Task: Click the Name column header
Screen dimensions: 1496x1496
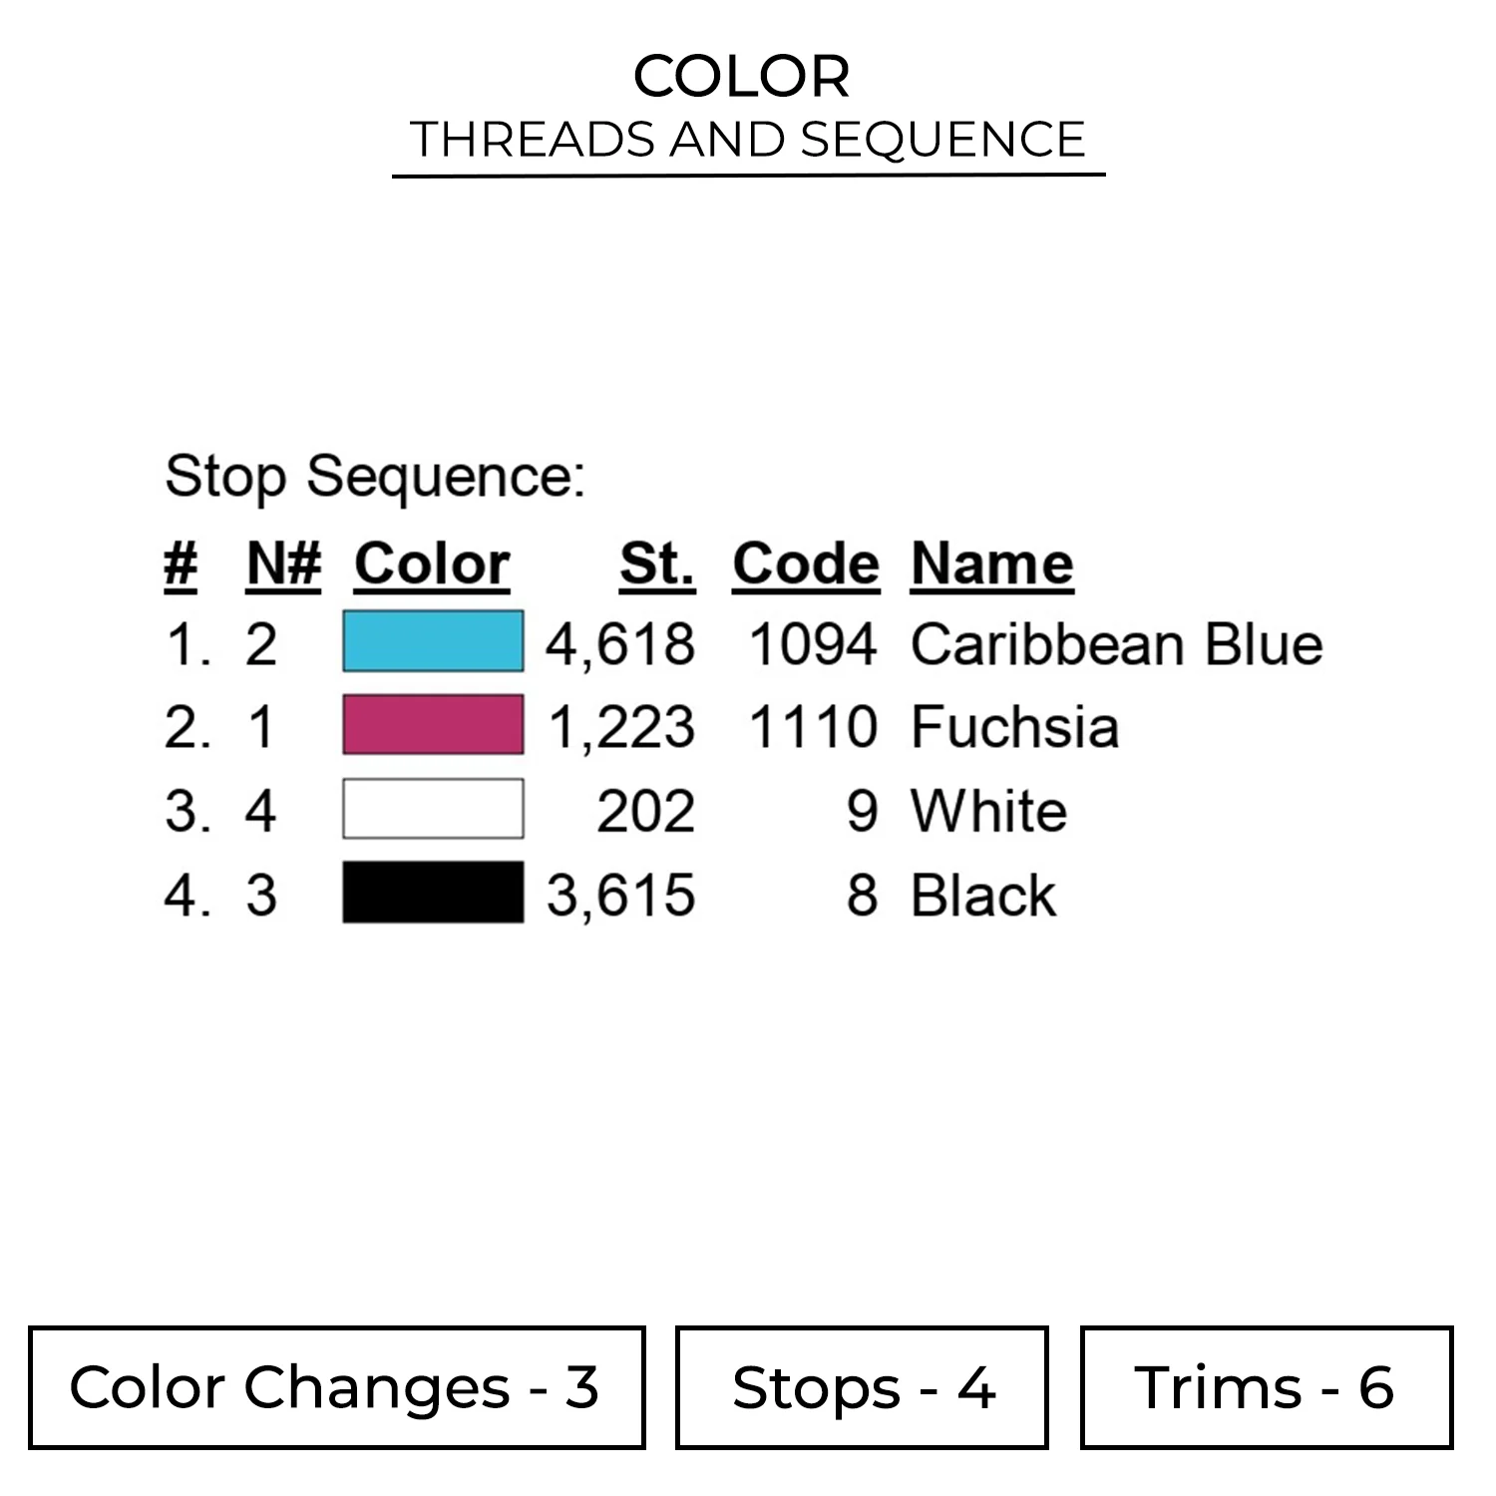Action: click(992, 564)
